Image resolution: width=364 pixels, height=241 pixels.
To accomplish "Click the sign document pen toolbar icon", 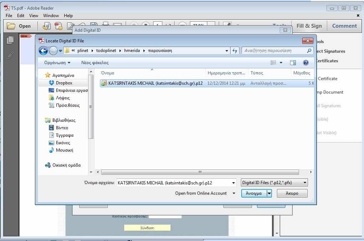I will pyautogui.click(x=70, y=26).
